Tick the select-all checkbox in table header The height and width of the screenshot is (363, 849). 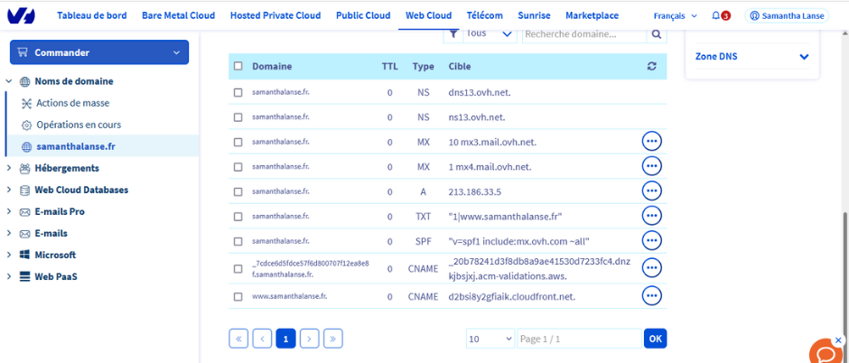pos(238,66)
